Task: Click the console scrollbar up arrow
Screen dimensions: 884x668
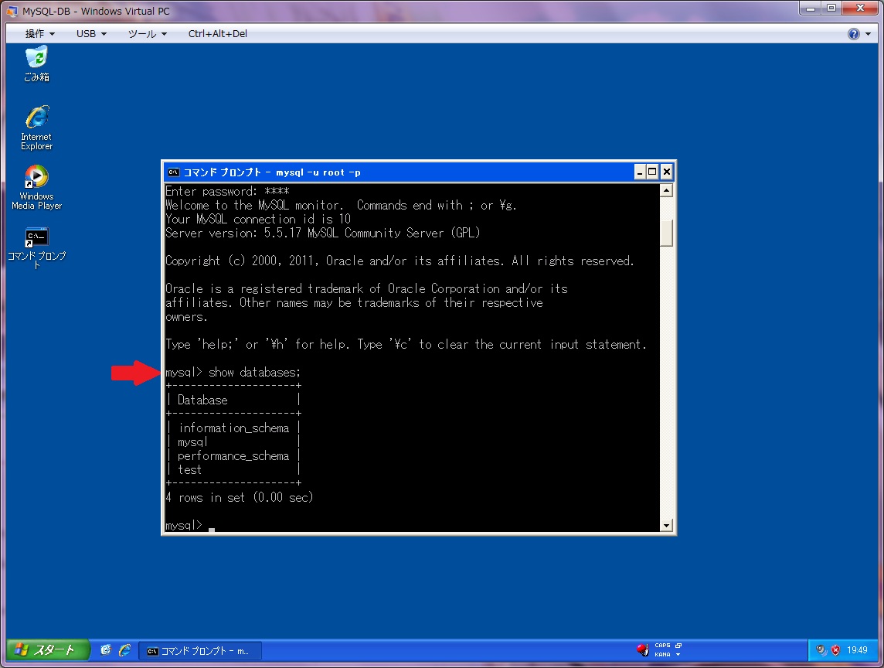Action: [x=666, y=191]
